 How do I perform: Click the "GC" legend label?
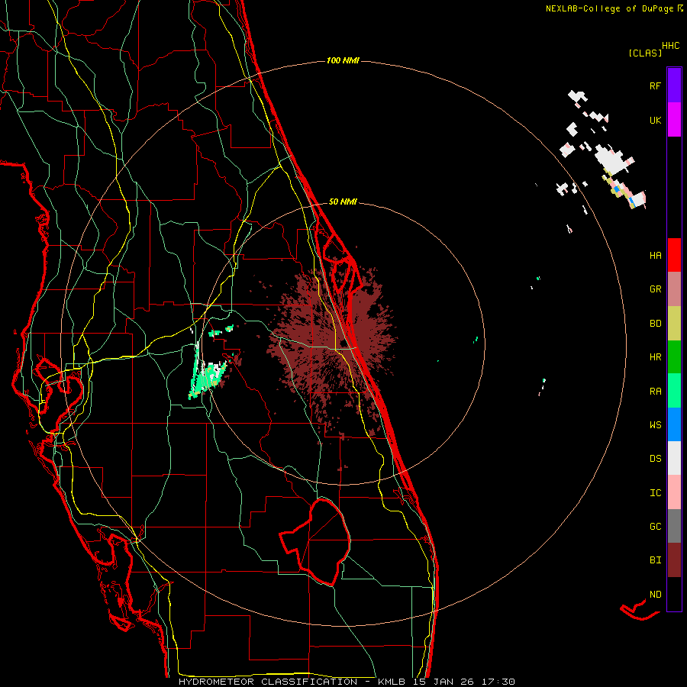655,527
